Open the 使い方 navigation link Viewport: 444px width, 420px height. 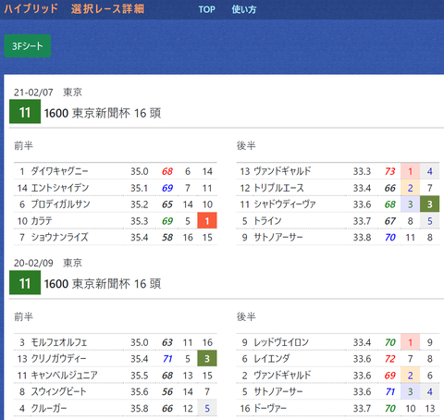pos(244,9)
